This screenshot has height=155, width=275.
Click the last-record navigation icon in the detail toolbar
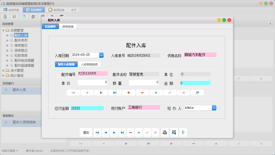(114, 92)
